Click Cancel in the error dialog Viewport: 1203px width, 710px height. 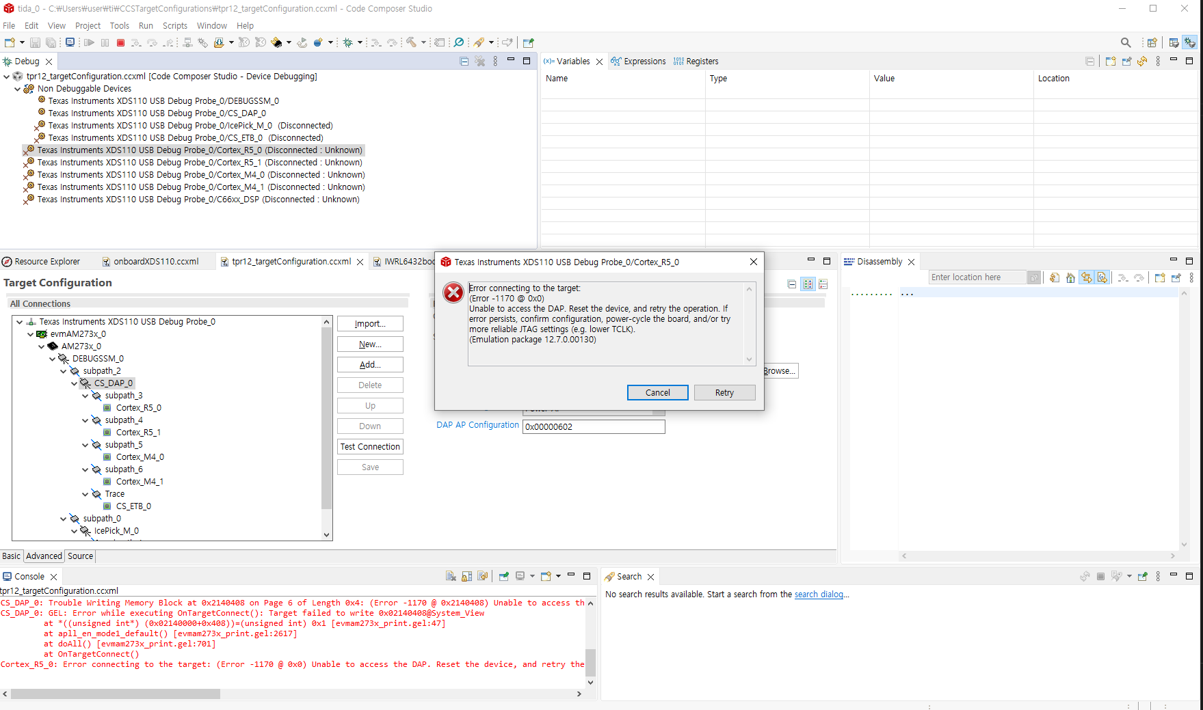658,393
